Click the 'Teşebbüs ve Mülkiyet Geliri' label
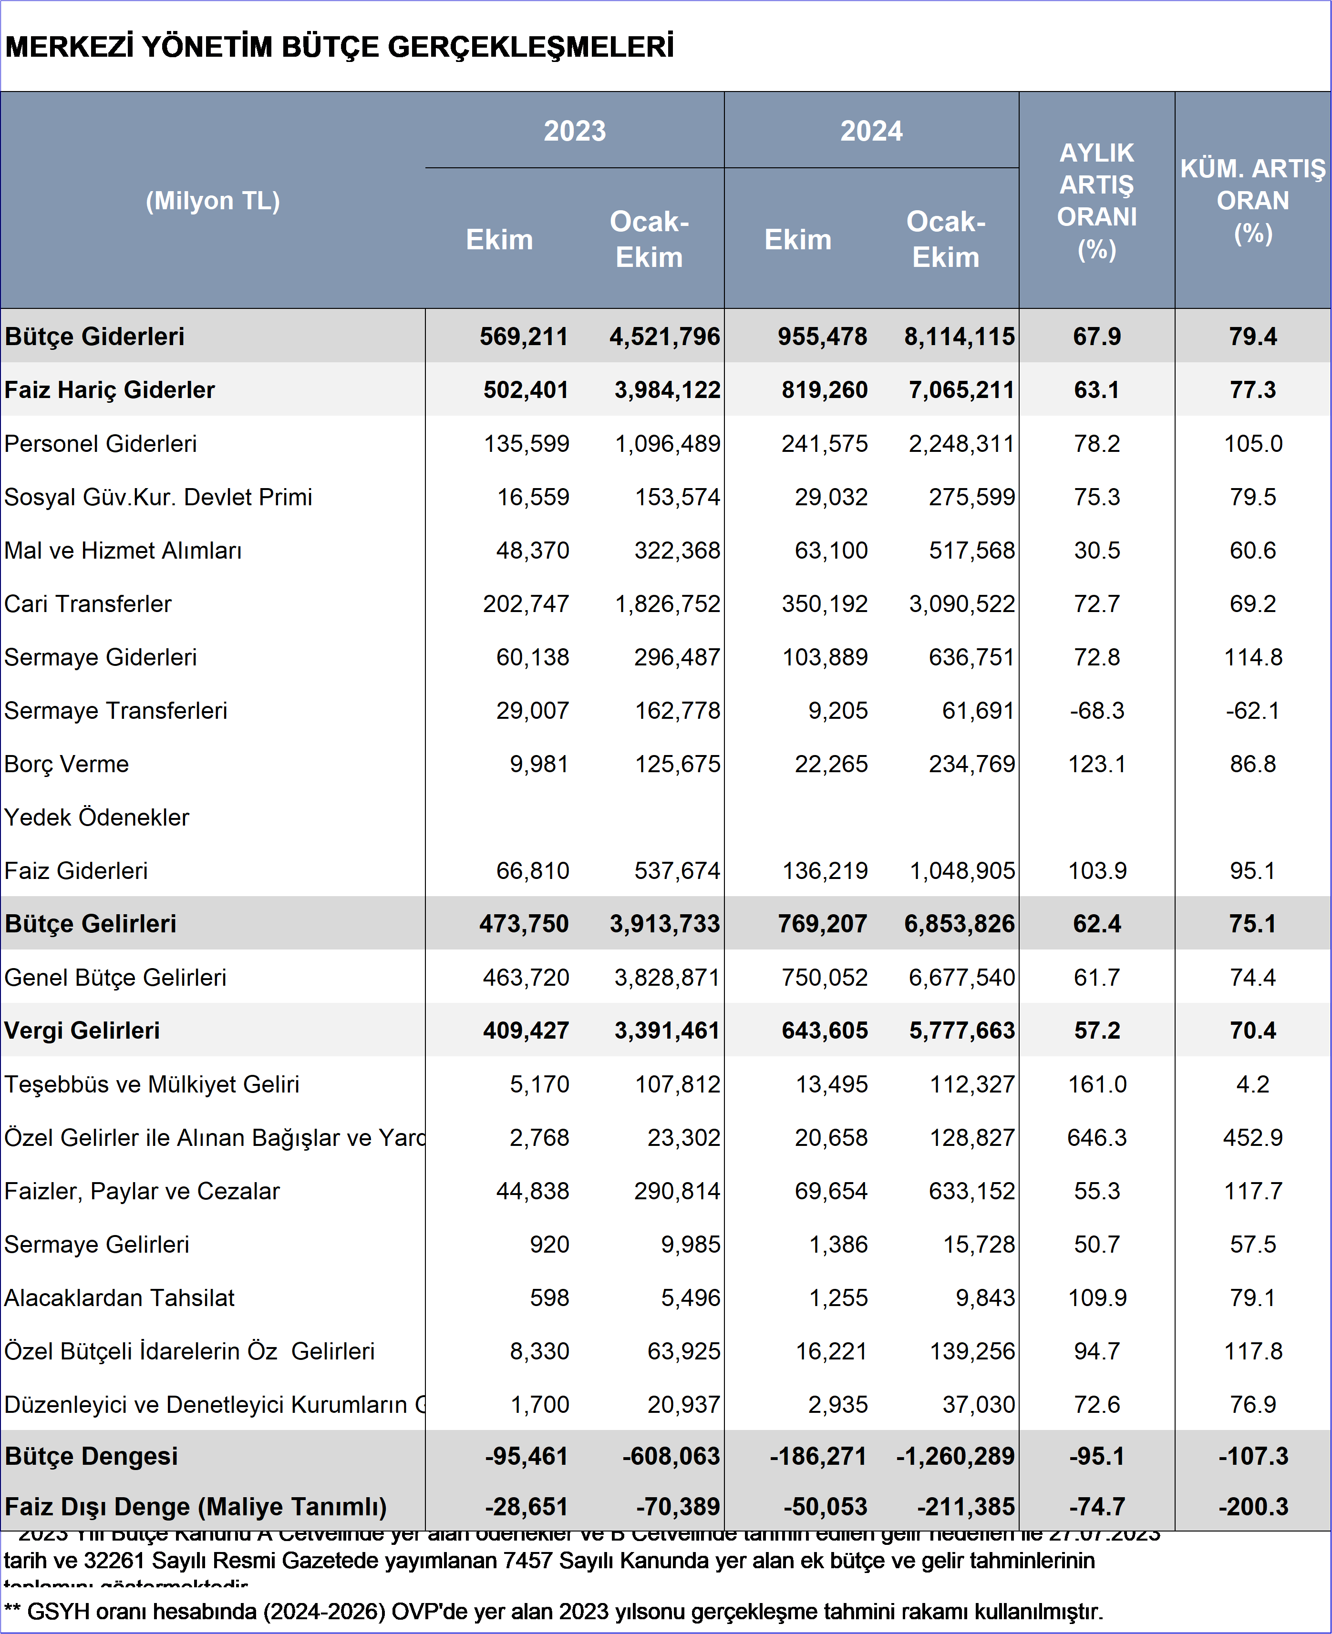 click(152, 1083)
